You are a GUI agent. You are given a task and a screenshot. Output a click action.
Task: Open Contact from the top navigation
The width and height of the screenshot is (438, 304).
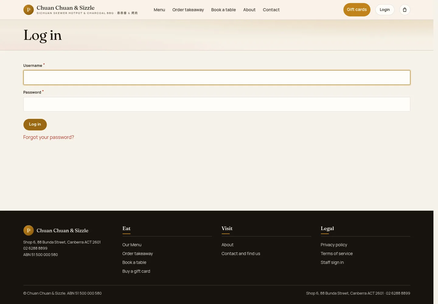click(x=271, y=10)
